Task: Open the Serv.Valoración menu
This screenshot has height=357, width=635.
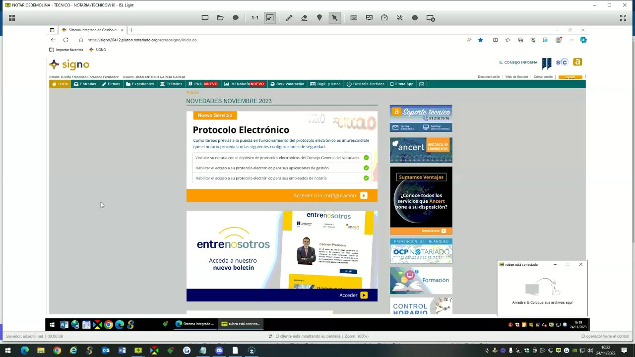Action: click(287, 84)
